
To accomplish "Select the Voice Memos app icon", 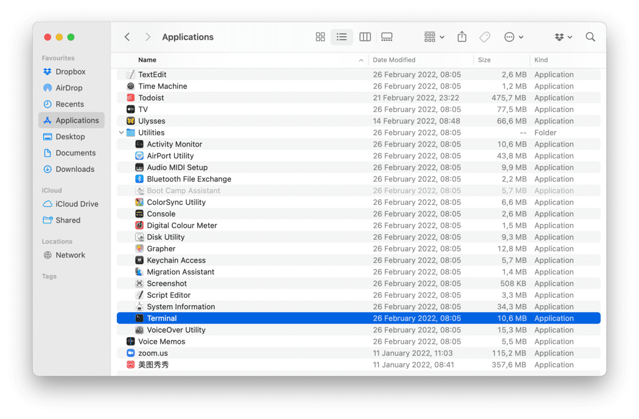I will click(131, 341).
